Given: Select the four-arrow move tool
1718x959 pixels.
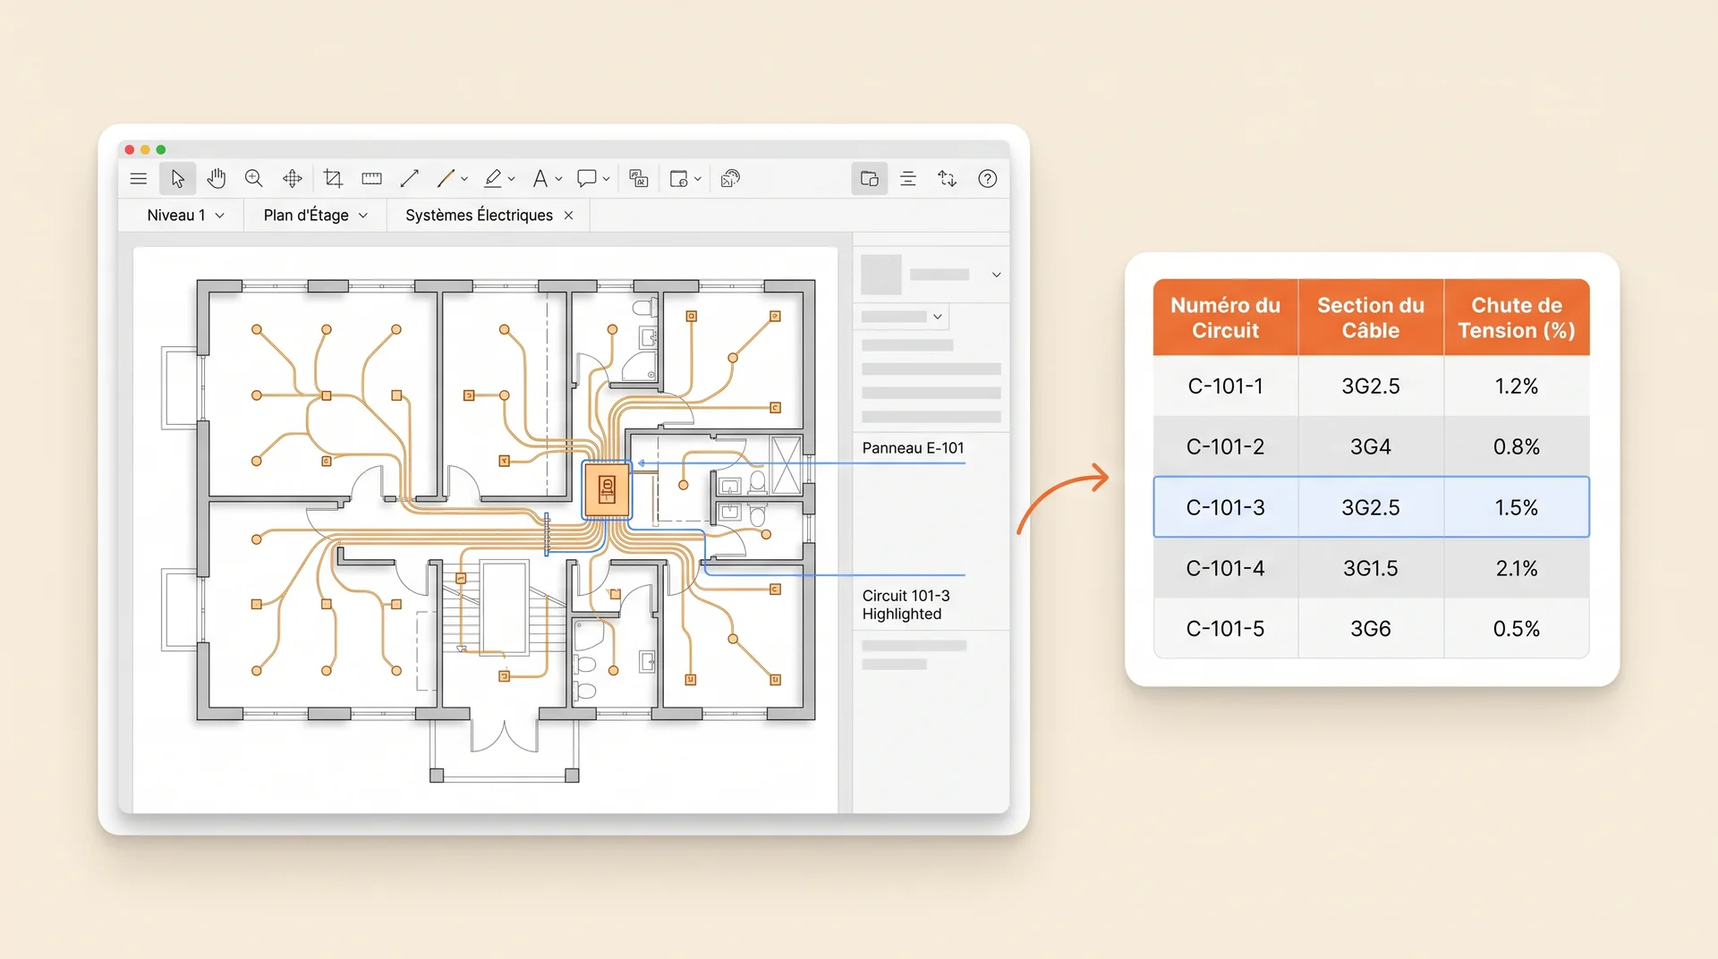Looking at the screenshot, I should pyautogui.click(x=293, y=179).
